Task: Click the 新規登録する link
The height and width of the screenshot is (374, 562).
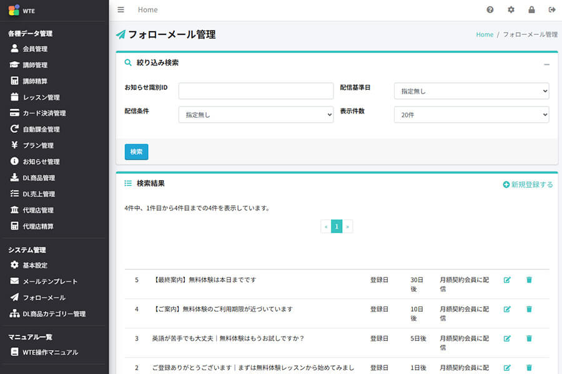Action: 528,185
